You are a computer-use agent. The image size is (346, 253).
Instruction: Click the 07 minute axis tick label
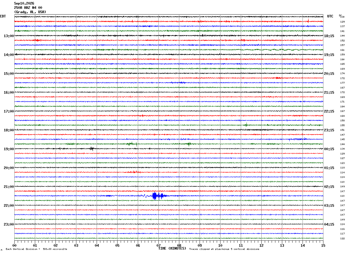(x=158, y=246)
